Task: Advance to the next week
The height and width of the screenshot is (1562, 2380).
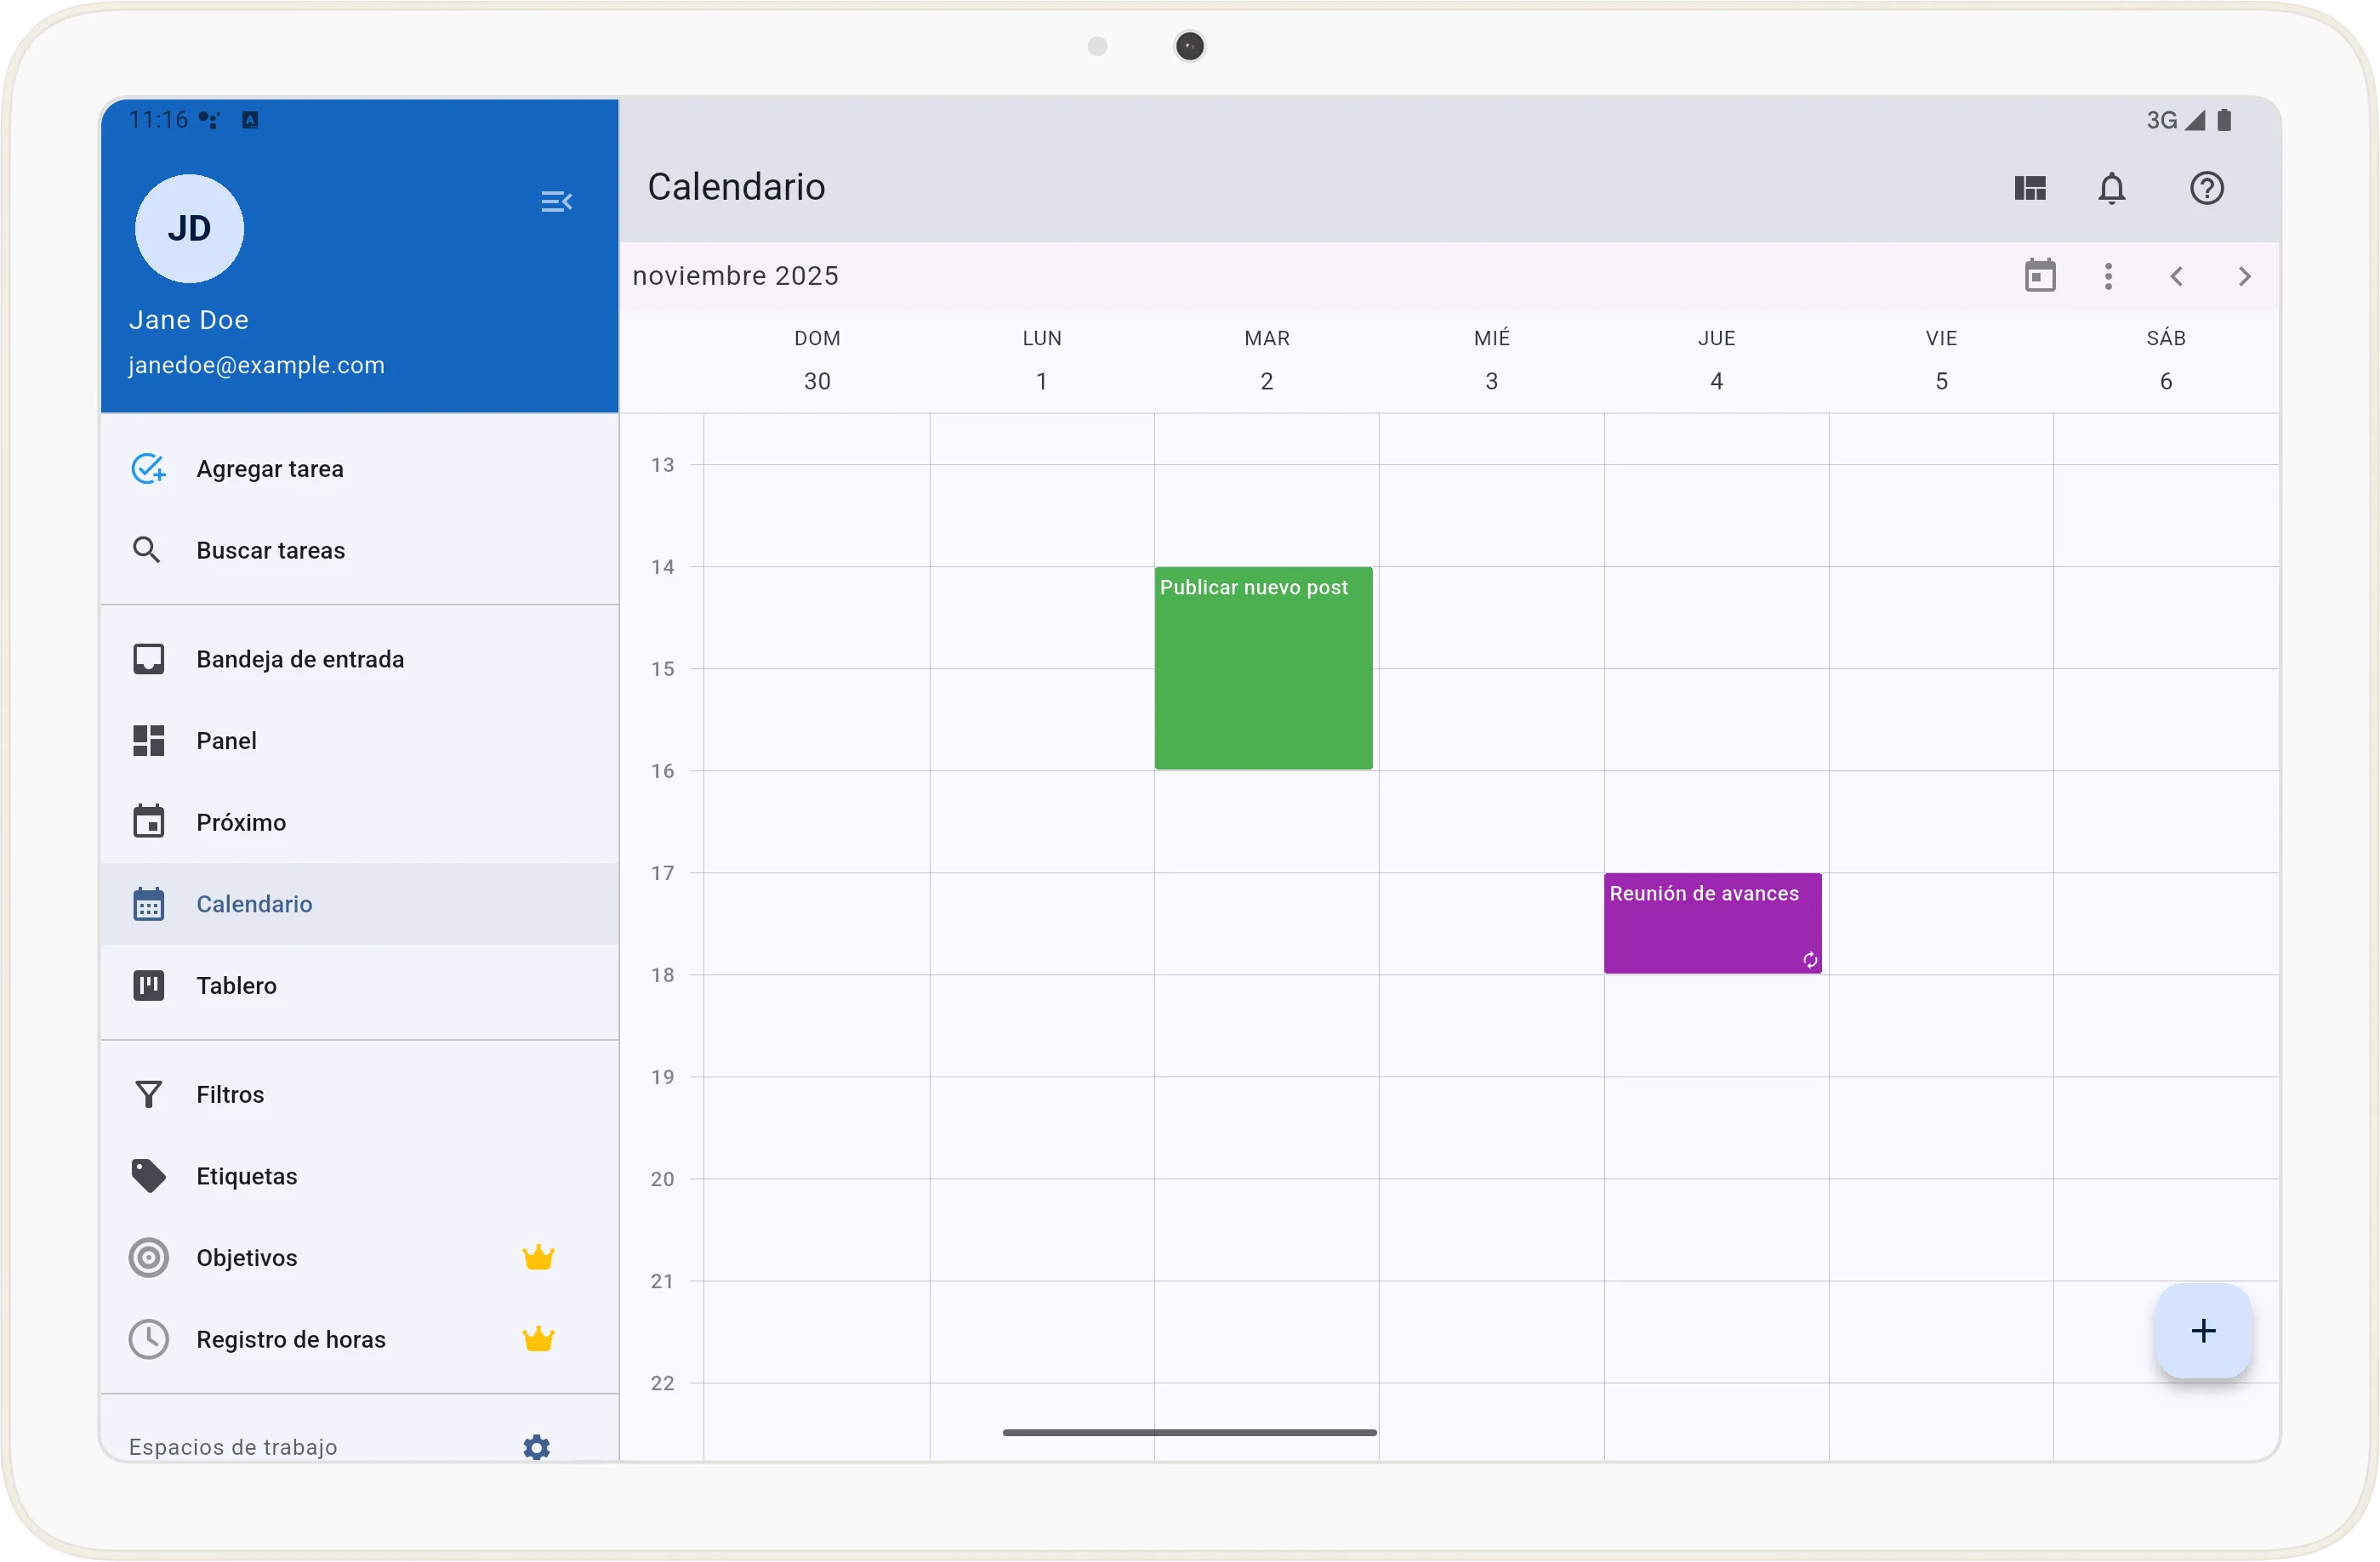Action: pos(2244,275)
